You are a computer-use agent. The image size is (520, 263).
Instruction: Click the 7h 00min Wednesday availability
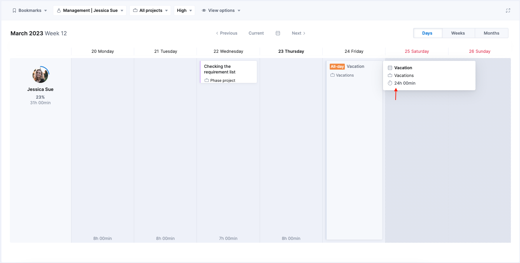228,239
